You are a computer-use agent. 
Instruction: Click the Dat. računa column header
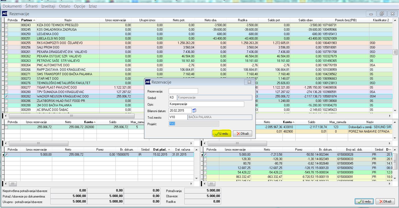182,150
